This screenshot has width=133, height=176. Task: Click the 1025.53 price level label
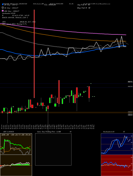[130, 87]
